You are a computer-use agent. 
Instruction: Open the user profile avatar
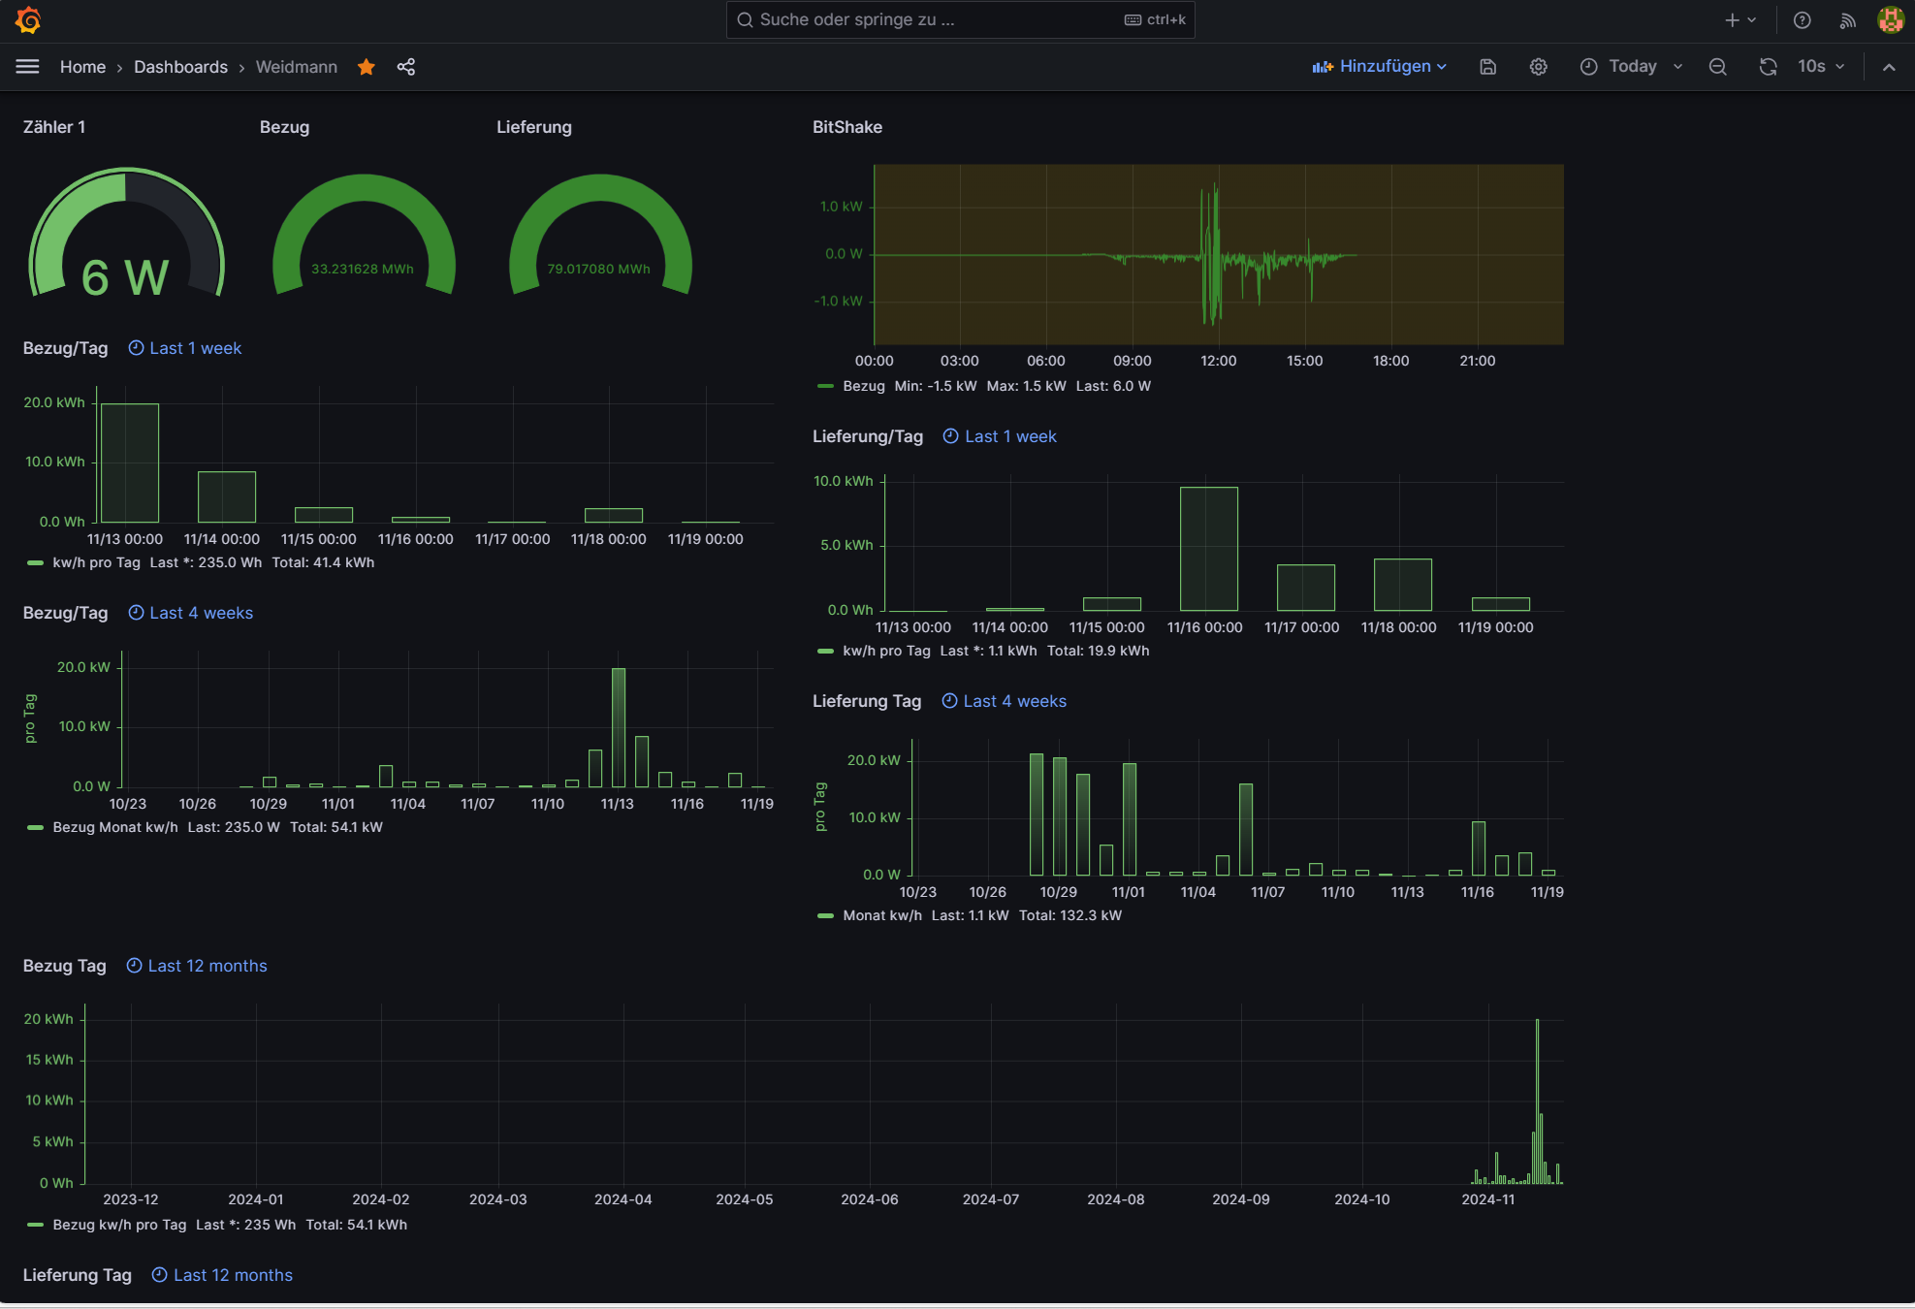coord(1890,20)
